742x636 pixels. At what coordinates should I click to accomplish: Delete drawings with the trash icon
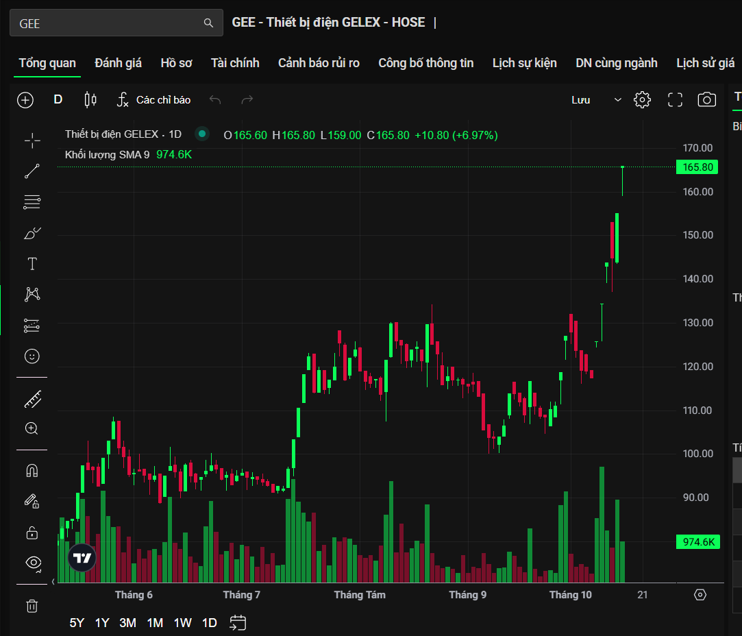[32, 606]
